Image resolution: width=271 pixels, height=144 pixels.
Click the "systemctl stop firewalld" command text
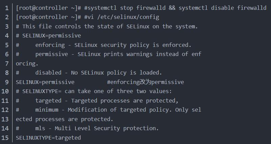pyautogui.click(x=125, y=8)
